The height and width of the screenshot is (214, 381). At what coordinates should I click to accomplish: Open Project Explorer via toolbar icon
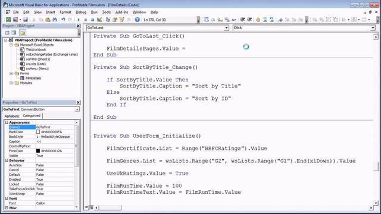point(108,20)
